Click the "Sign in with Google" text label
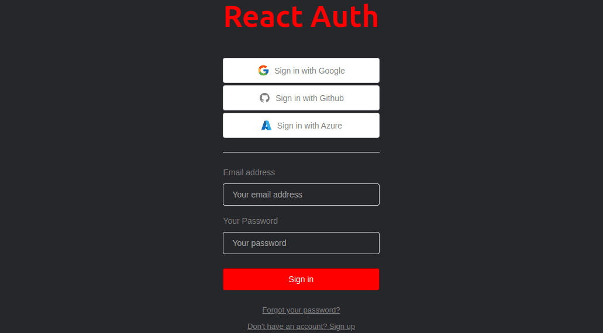The width and height of the screenshot is (603, 333). [x=309, y=71]
